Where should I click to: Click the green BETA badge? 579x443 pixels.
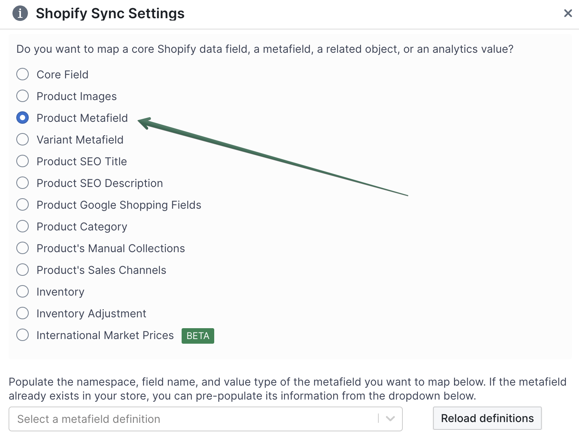198,336
